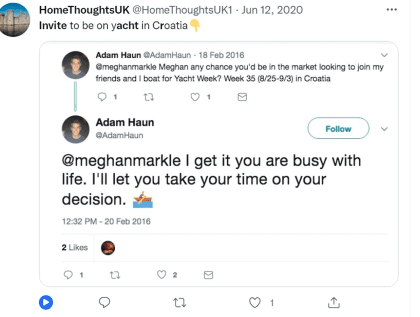Expand the chevron on the 18 Feb tweet

click(x=384, y=55)
